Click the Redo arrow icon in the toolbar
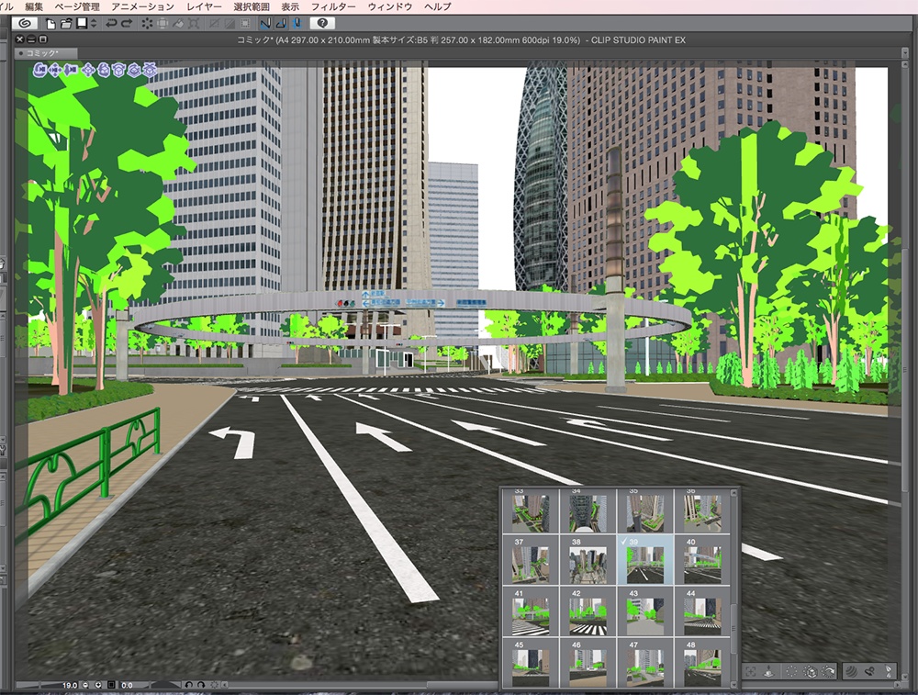The image size is (918, 695). pos(126,25)
